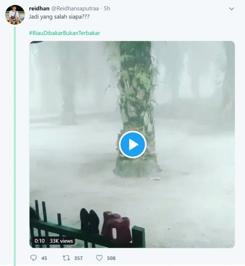Click the 33K views label

(x=61, y=241)
